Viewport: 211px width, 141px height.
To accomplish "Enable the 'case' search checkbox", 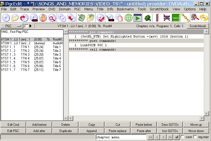I will pyautogui.click(x=182, y=137).
